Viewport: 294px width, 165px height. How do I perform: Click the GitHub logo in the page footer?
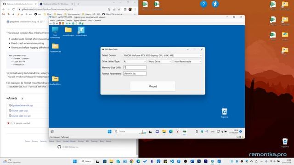59,147
